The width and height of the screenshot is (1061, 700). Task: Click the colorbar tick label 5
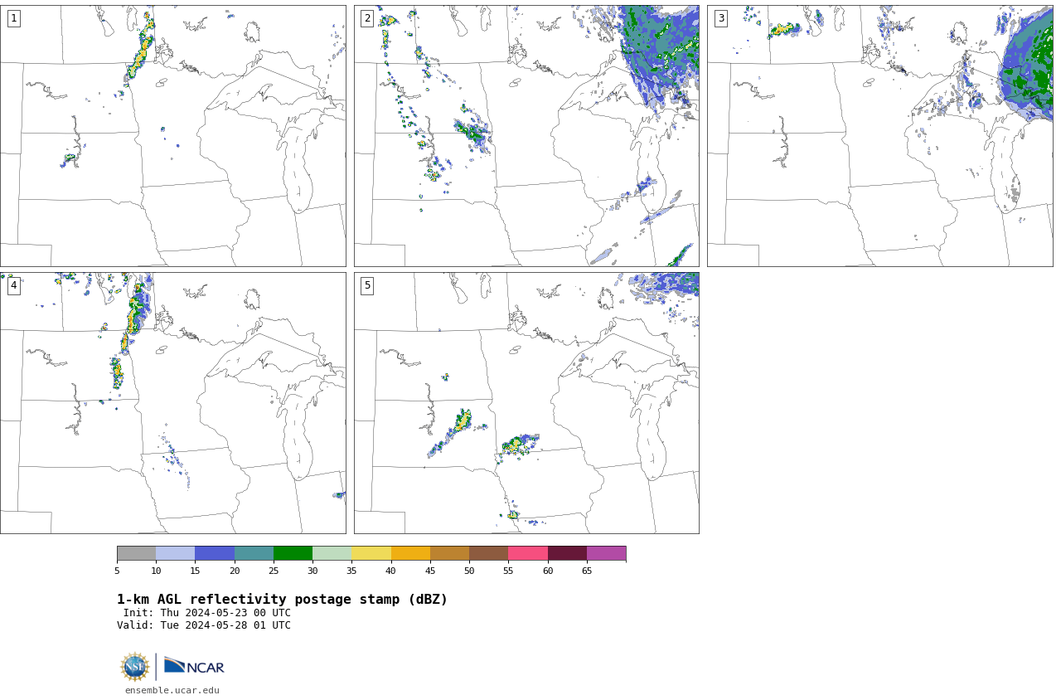[x=117, y=571]
